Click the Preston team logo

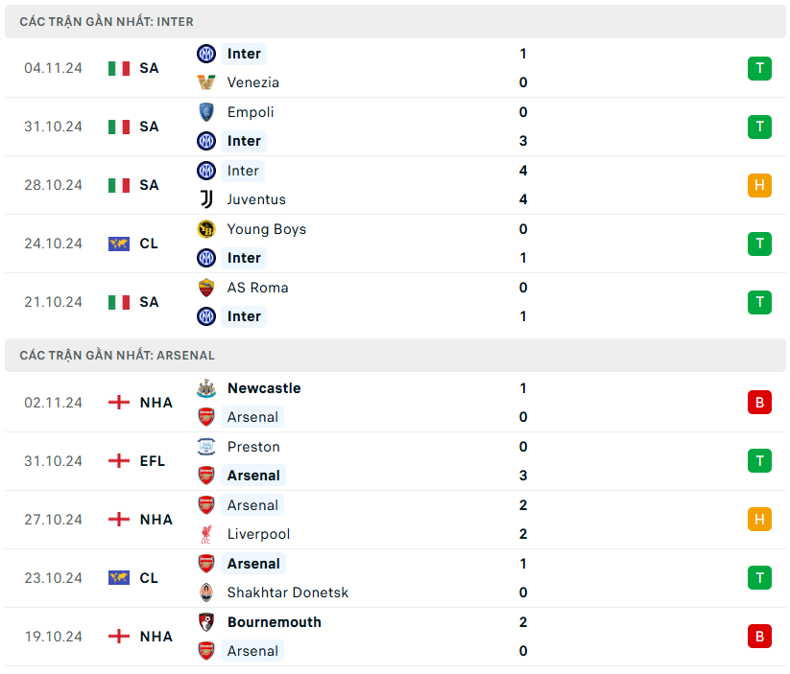[206, 447]
